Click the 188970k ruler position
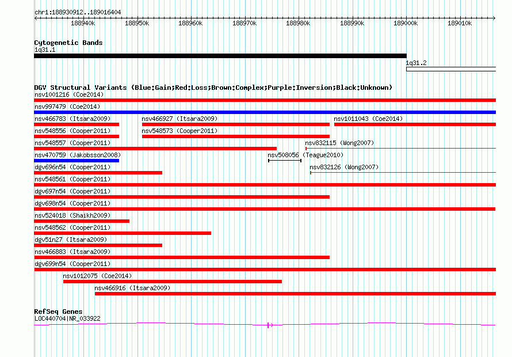The image size is (512, 357). pos(244,23)
